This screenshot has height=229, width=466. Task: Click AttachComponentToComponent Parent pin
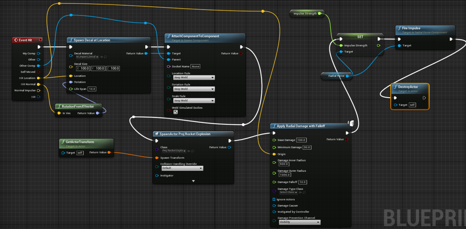(x=169, y=59)
